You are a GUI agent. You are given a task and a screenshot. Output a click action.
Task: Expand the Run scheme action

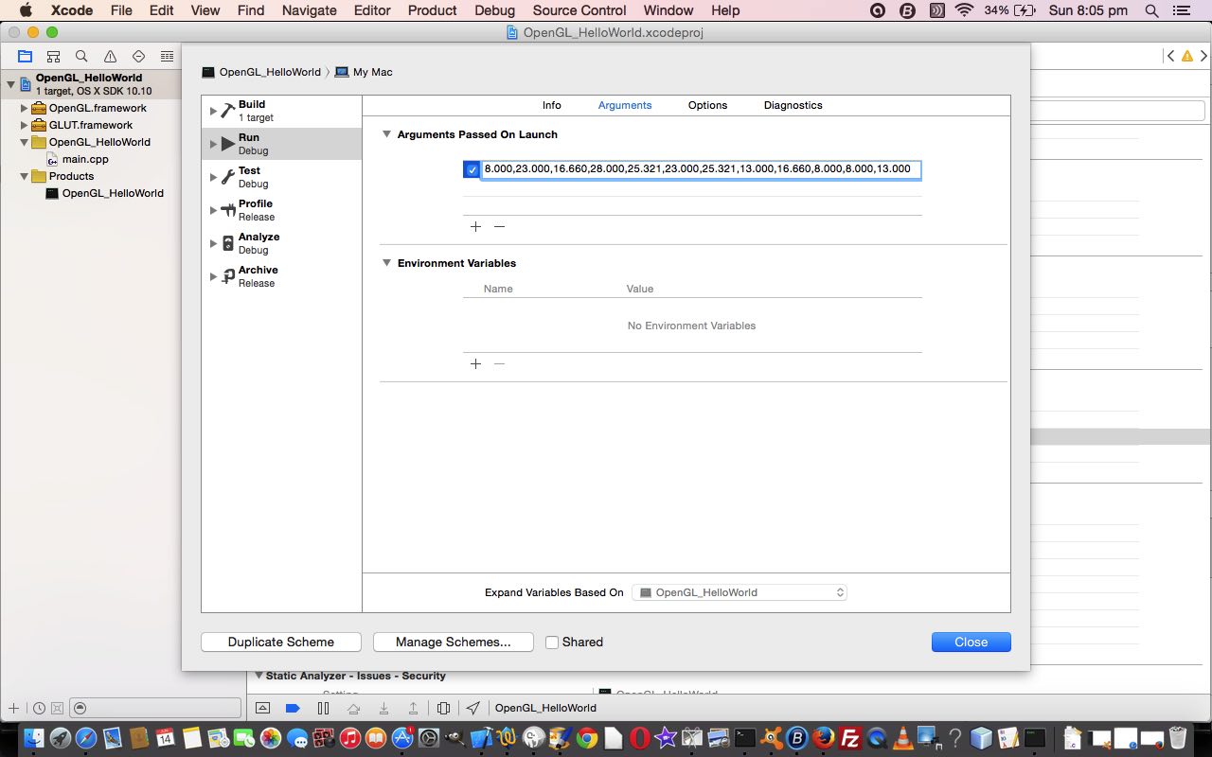(x=213, y=144)
